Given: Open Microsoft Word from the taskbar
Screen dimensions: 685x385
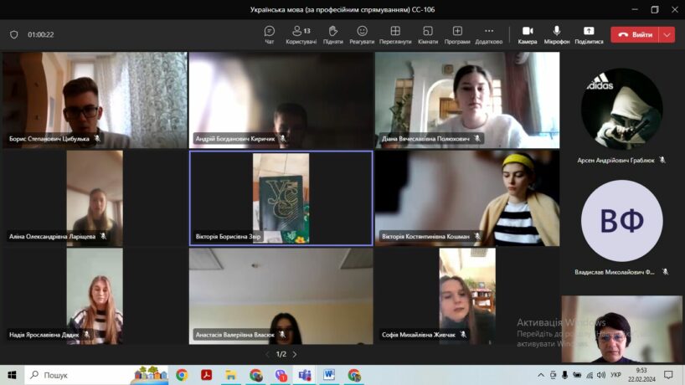Looking at the screenshot, I should (x=329, y=375).
